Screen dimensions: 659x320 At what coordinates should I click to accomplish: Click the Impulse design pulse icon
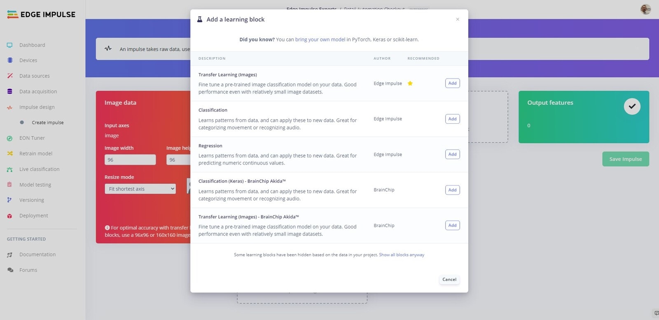[x=10, y=107]
